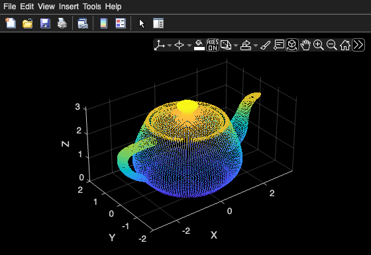The width and height of the screenshot is (371, 255).
Task: Open the Tools menu
Action: [x=92, y=7]
